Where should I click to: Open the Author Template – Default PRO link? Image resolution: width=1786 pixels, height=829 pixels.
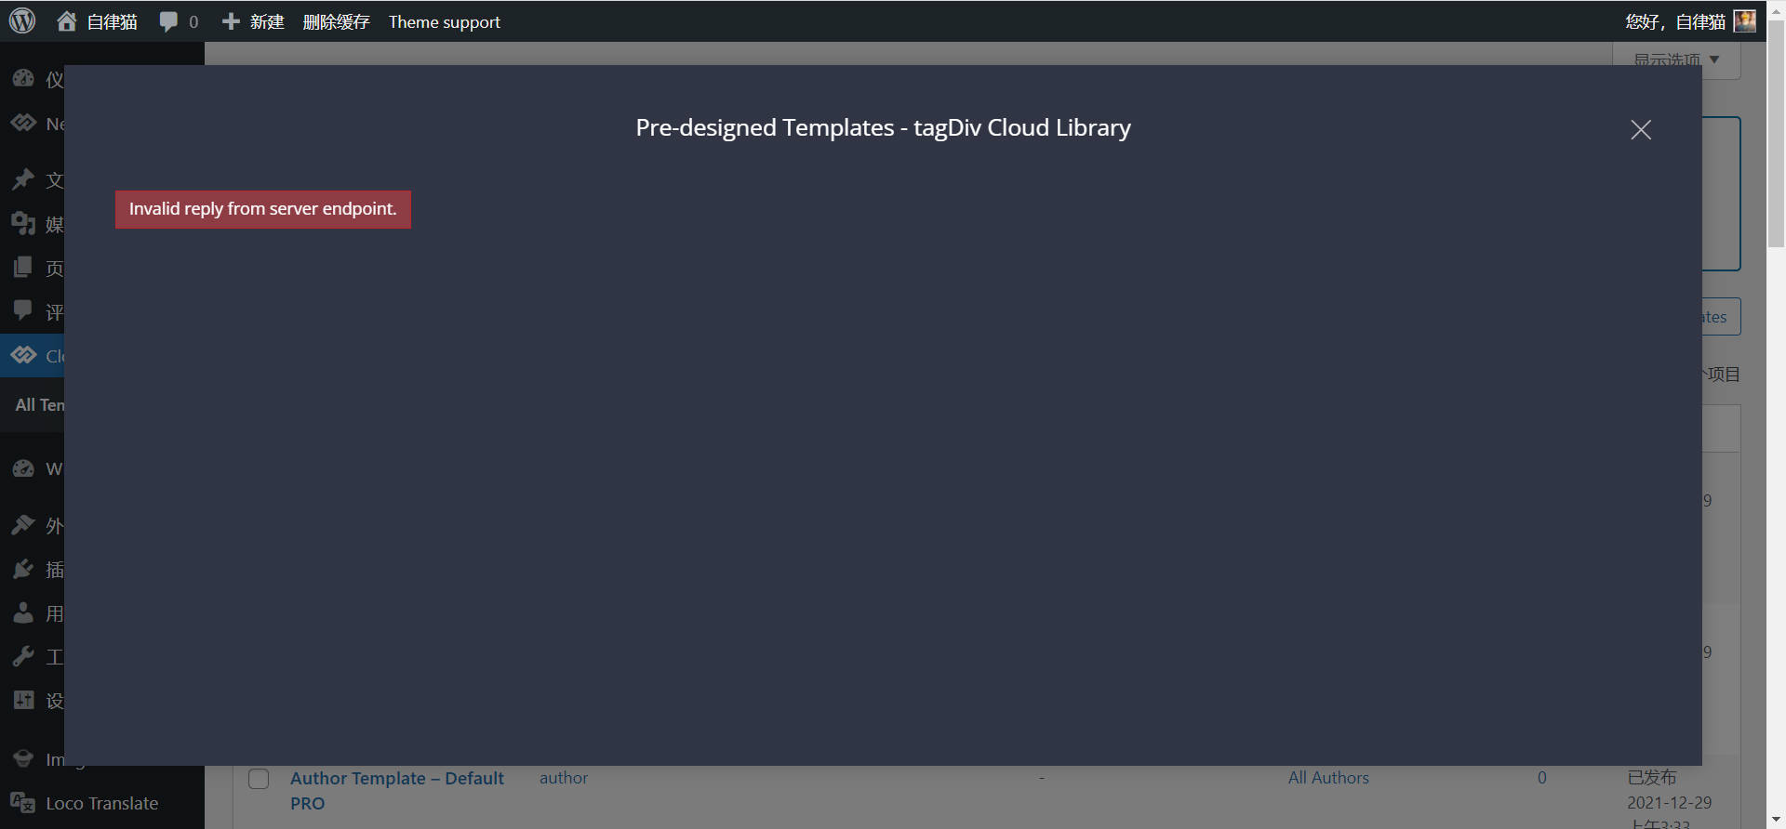(x=397, y=790)
